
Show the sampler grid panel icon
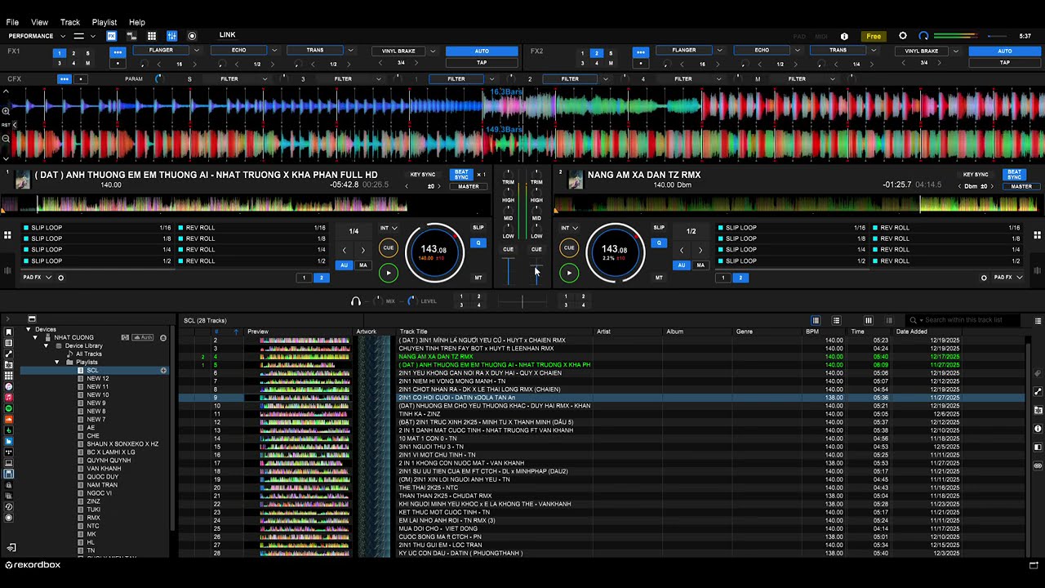[x=152, y=36]
